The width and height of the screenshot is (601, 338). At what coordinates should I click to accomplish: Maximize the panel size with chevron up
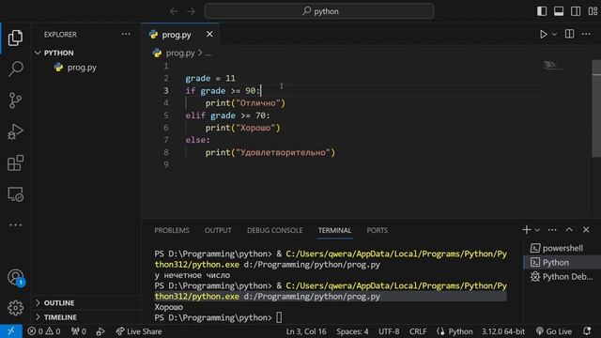pyautogui.click(x=569, y=229)
